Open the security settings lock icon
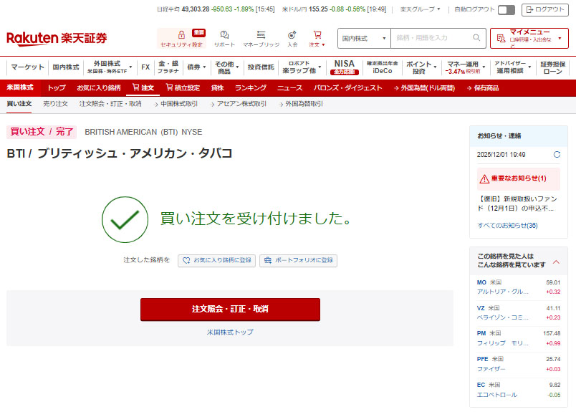The image size is (576, 412). pos(181,35)
